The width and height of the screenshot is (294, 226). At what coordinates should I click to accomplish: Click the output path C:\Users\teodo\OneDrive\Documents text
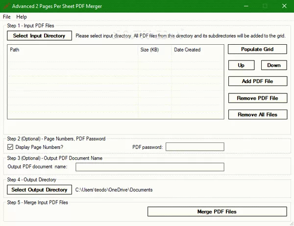pos(114,190)
